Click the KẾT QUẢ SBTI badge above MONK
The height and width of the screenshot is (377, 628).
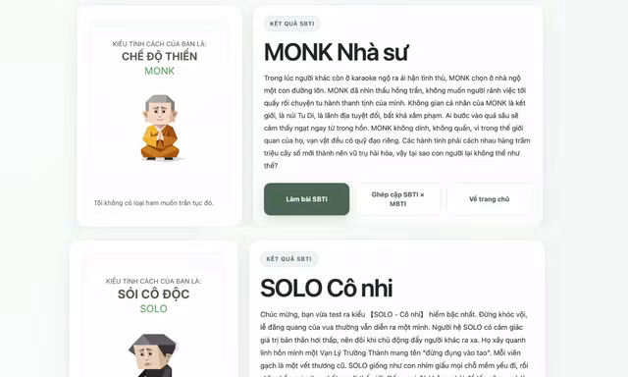click(292, 24)
